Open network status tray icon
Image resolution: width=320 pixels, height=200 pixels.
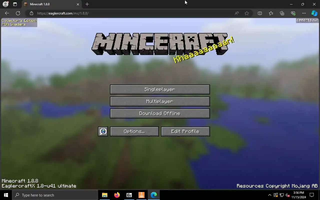(x=282, y=195)
